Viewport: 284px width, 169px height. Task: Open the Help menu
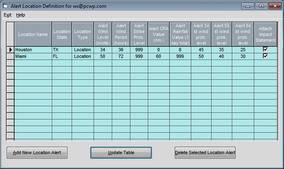click(21, 15)
